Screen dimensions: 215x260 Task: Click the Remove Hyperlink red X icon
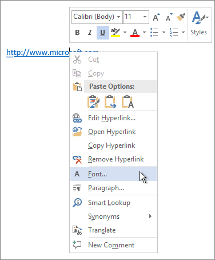pos(77,159)
